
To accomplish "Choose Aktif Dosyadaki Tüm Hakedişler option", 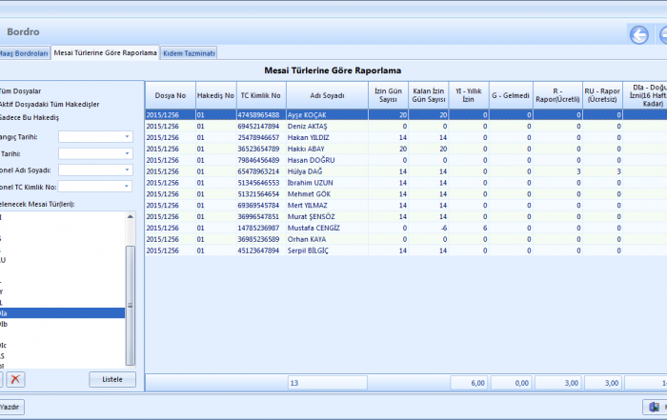I will click(x=48, y=104).
